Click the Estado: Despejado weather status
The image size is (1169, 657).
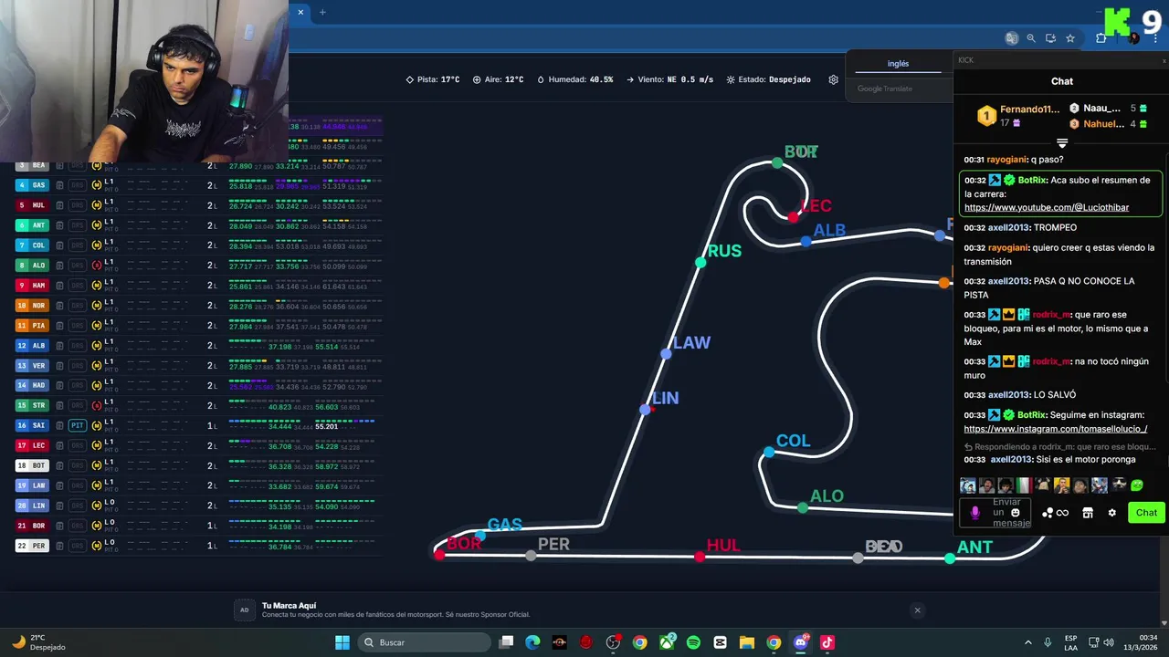(x=769, y=79)
